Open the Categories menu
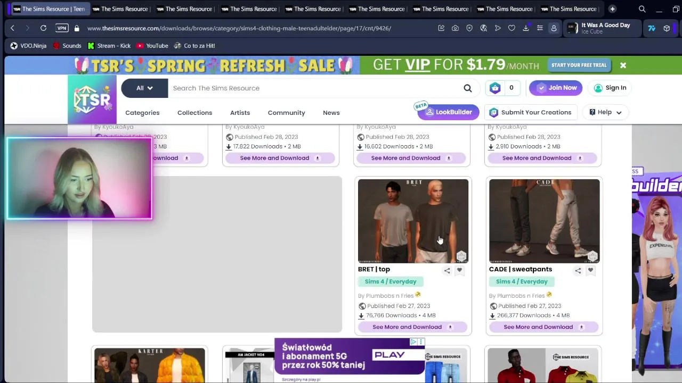 tap(142, 113)
